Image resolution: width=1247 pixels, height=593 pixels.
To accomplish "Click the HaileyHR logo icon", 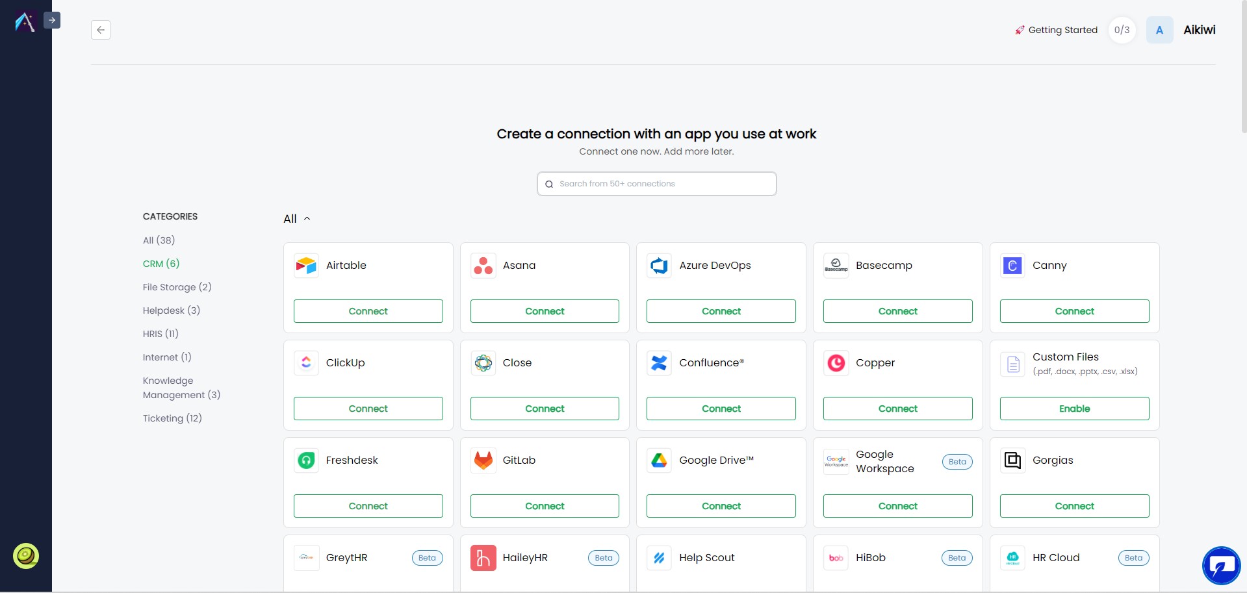I will (483, 558).
